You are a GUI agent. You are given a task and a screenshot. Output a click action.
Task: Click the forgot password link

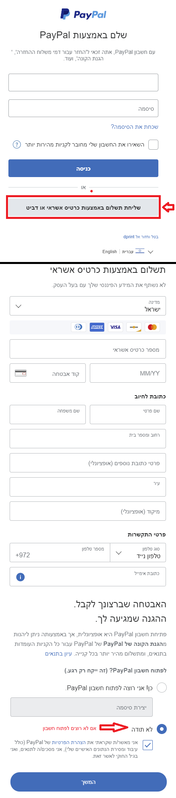[x=135, y=127]
